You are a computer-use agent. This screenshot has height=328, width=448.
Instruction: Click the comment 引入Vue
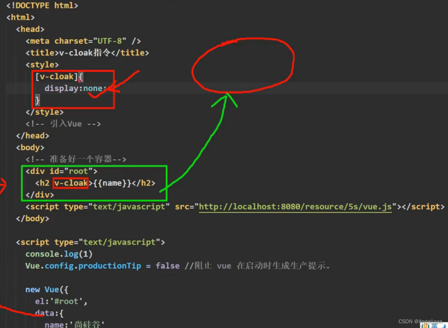(x=63, y=124)
